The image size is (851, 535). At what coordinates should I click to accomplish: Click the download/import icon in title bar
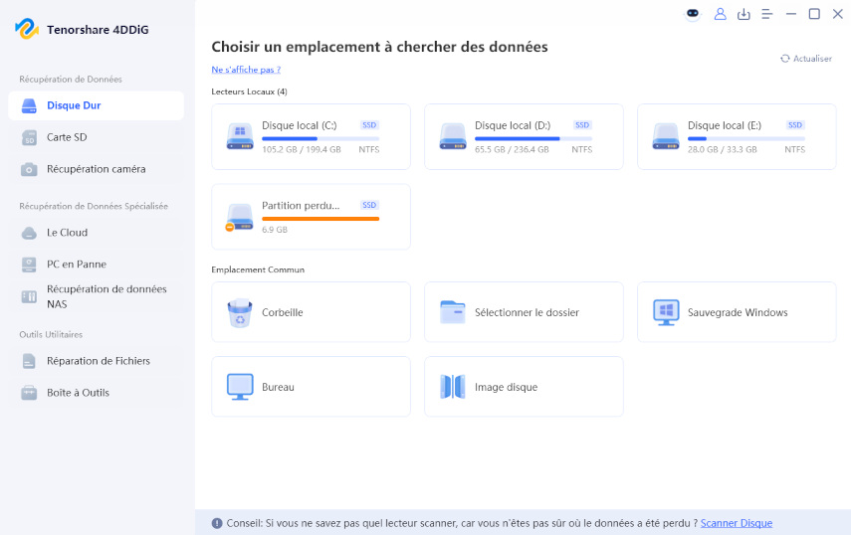[x=744, y=14]
